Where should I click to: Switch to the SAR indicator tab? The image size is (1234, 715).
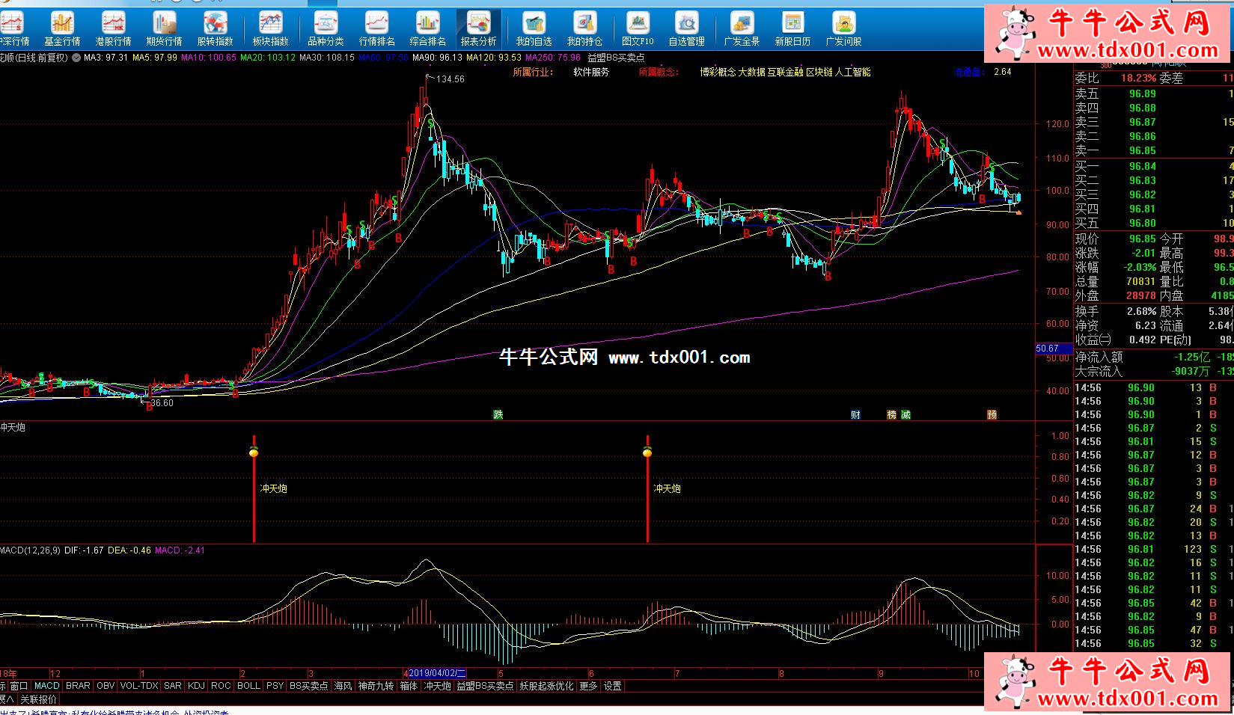pos(173,686)
